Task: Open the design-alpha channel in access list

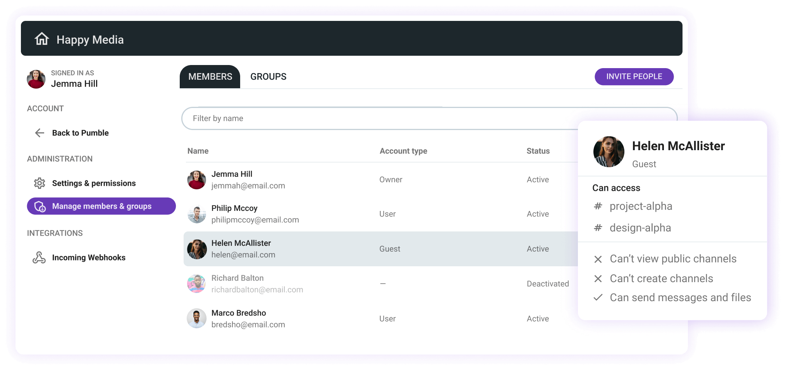Action: click(x=640, y=228)
